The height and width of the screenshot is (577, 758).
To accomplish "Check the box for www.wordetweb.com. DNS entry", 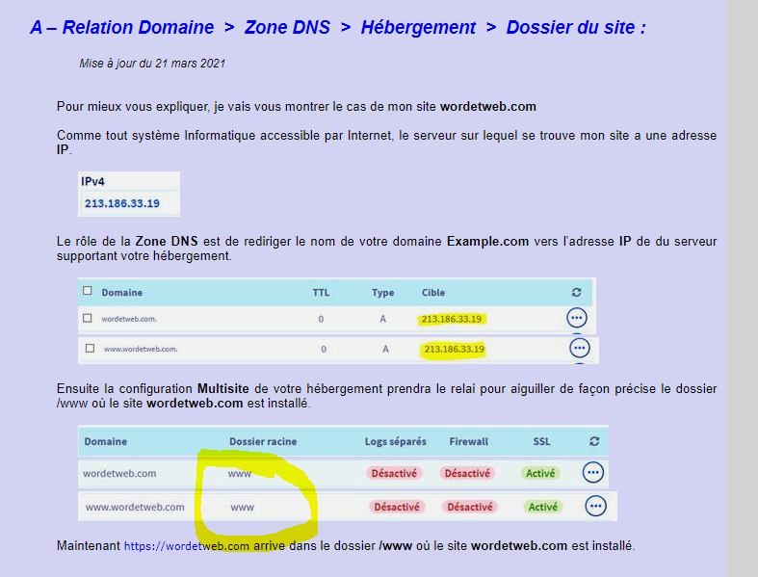I will (x=90, y=348).
